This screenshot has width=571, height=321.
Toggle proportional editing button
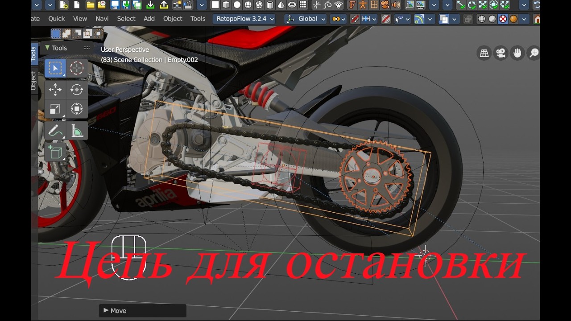click(386, 19)
